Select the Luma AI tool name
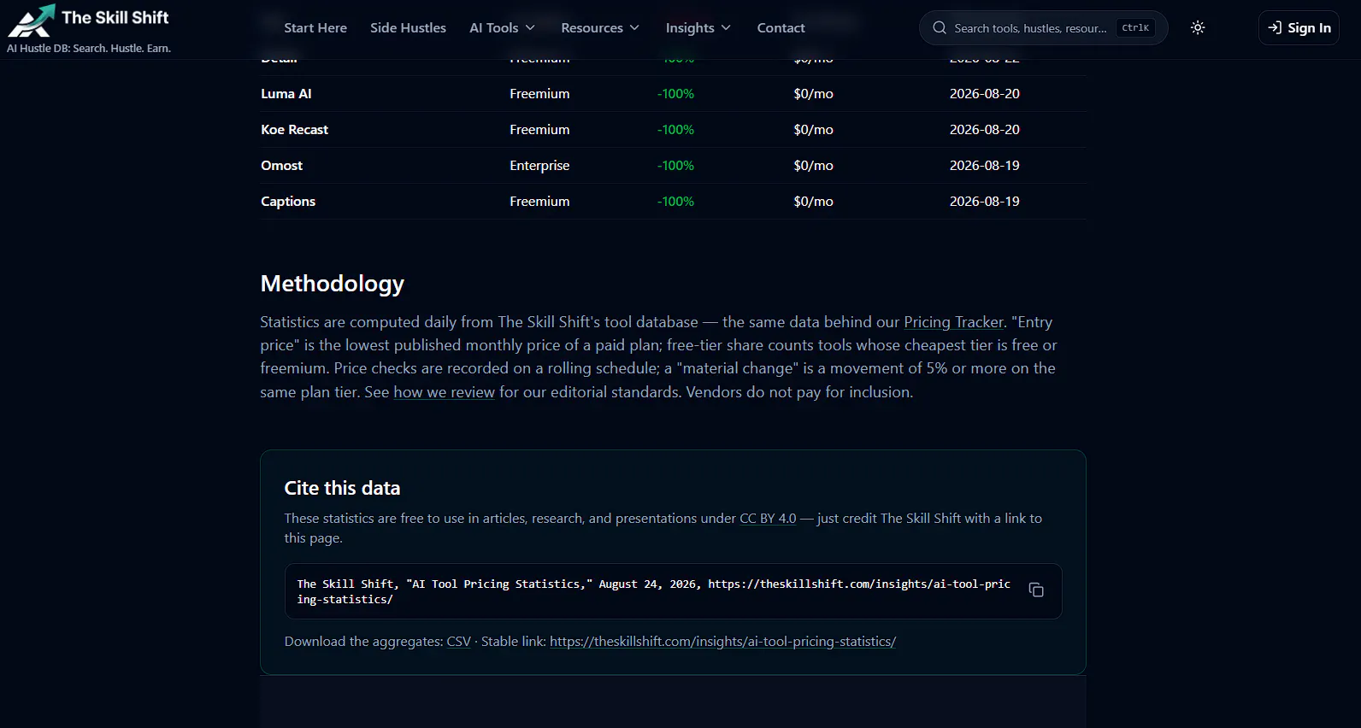 286,94
